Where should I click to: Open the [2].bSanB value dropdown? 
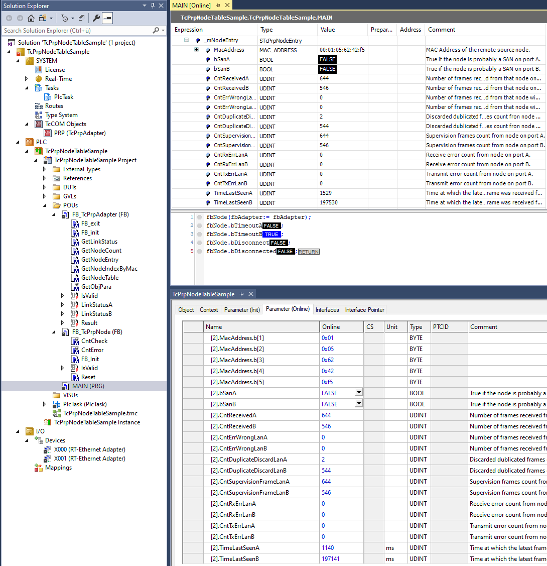[x=359, y=403]
